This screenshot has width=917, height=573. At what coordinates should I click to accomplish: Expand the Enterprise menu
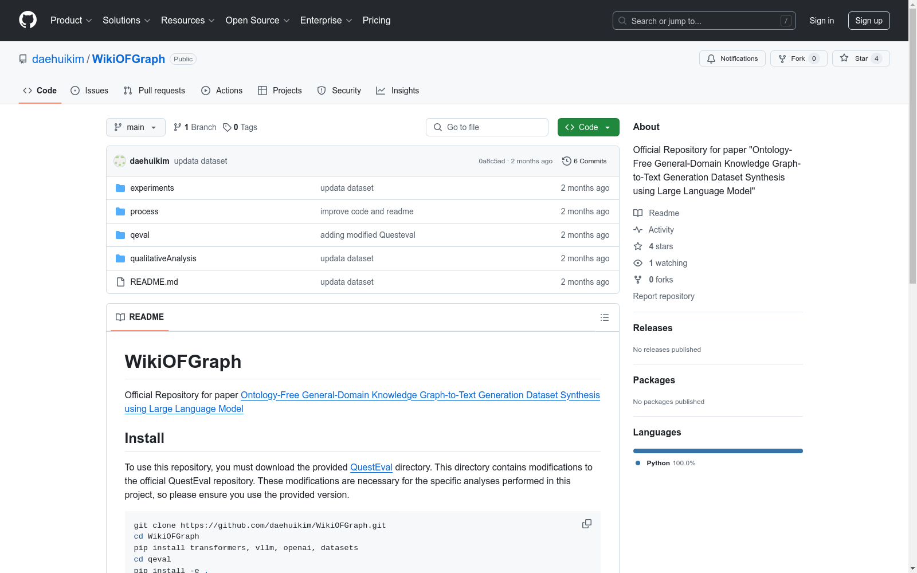tap(326, 20)
